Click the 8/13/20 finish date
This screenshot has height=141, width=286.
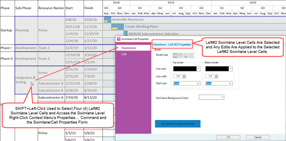(93, 97)
